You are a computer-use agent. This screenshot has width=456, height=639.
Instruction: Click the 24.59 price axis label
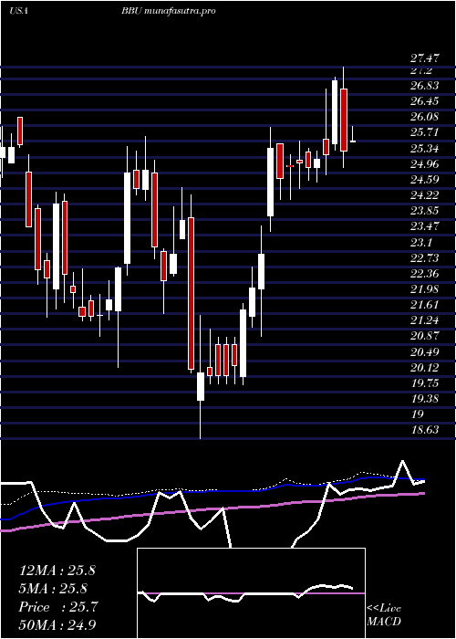tap(425, 180)
